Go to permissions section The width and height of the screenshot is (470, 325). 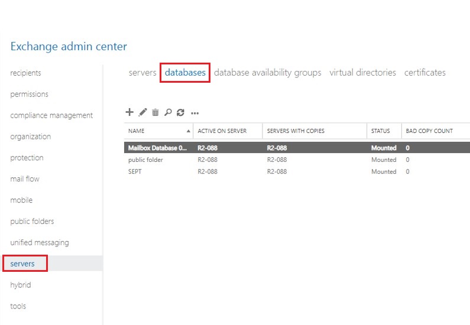click(29, 94)
